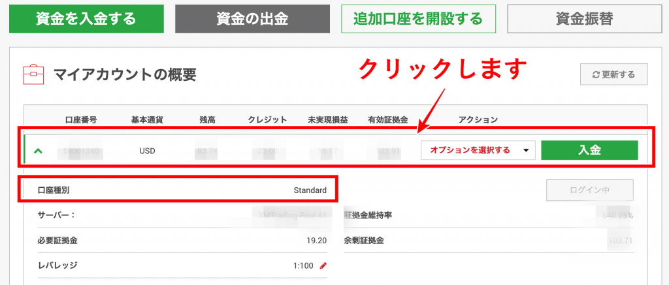Open the オプションを選択する dropdown

[478, 151]
